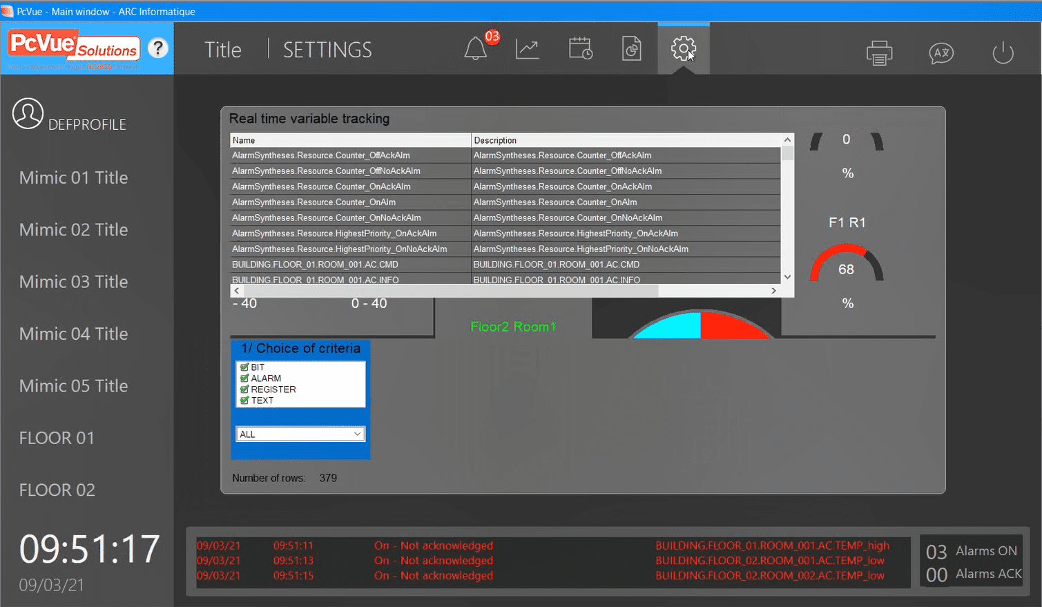Image resolution: width=1042 pixels, height=607 pixels.
Task: Click the F1 R1 gauge at 68%
Action: 847,267
